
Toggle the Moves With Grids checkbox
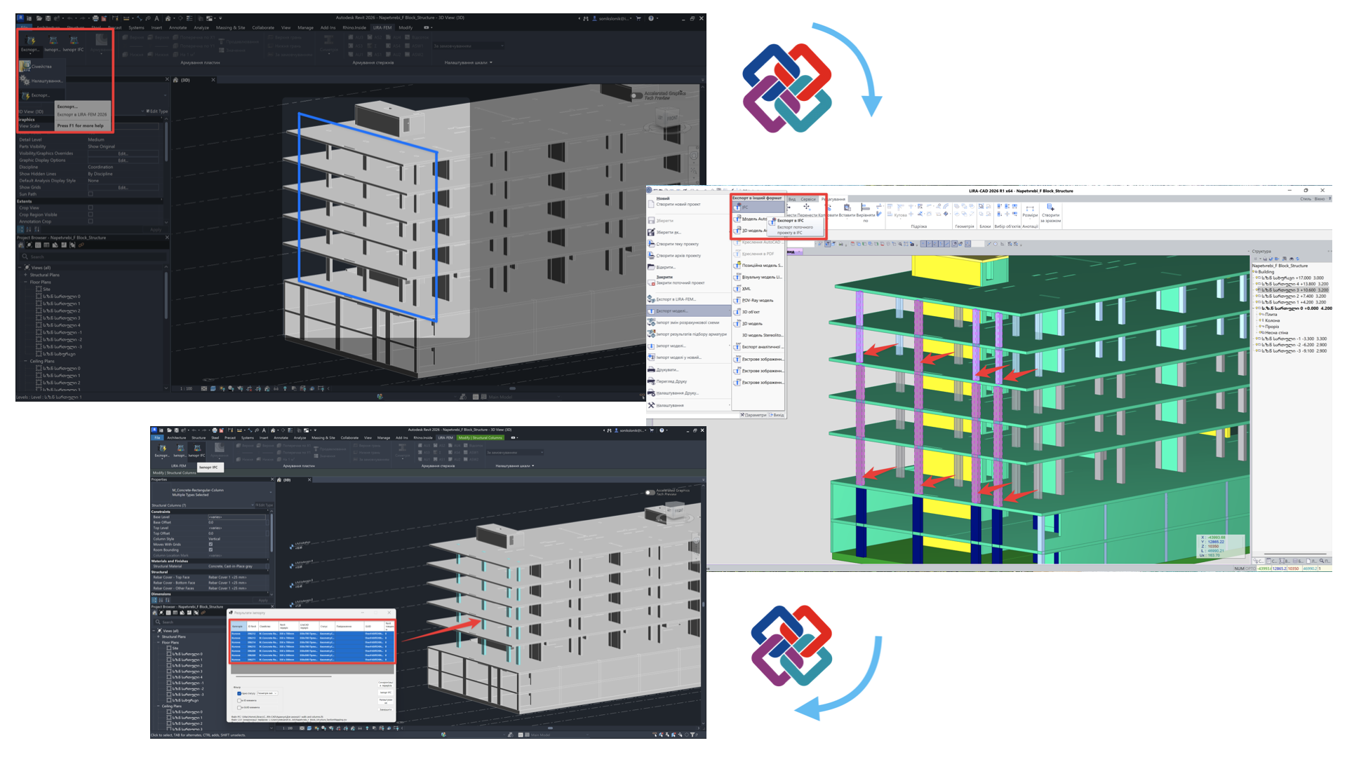[210, 545]
